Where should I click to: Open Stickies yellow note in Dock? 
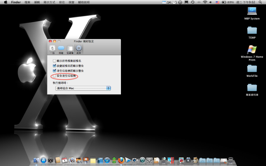click(x=93, y=161)
